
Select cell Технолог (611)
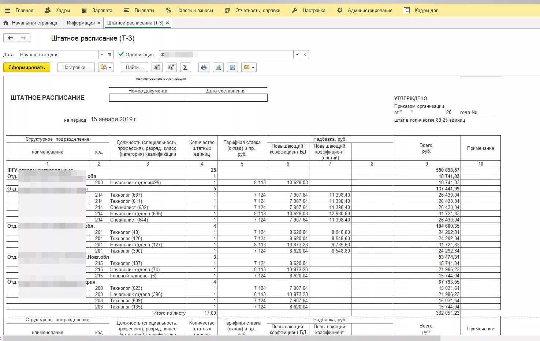pyautogui.click(x=148, y=201)
